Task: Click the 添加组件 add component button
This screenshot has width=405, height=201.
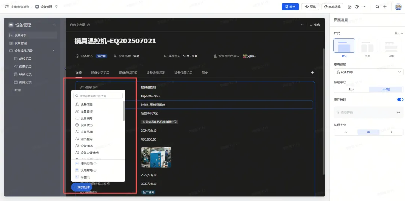Action: tap(81, 187)
